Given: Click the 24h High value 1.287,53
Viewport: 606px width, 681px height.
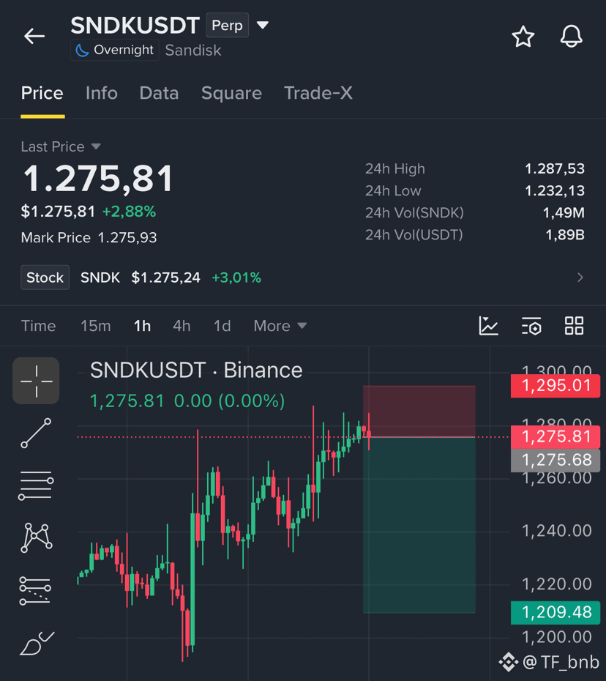Looking at the screenshot, I should click(x=555, y=168).
